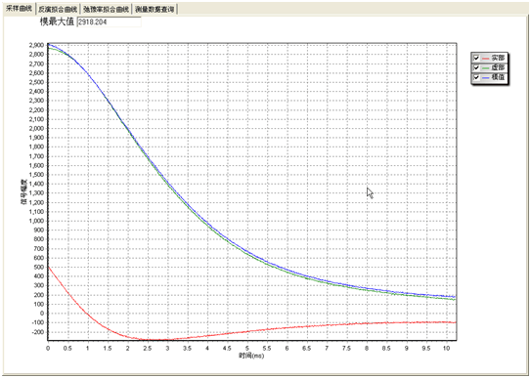Click the green 虚部 legend line swatch

(x=485, y=68)
